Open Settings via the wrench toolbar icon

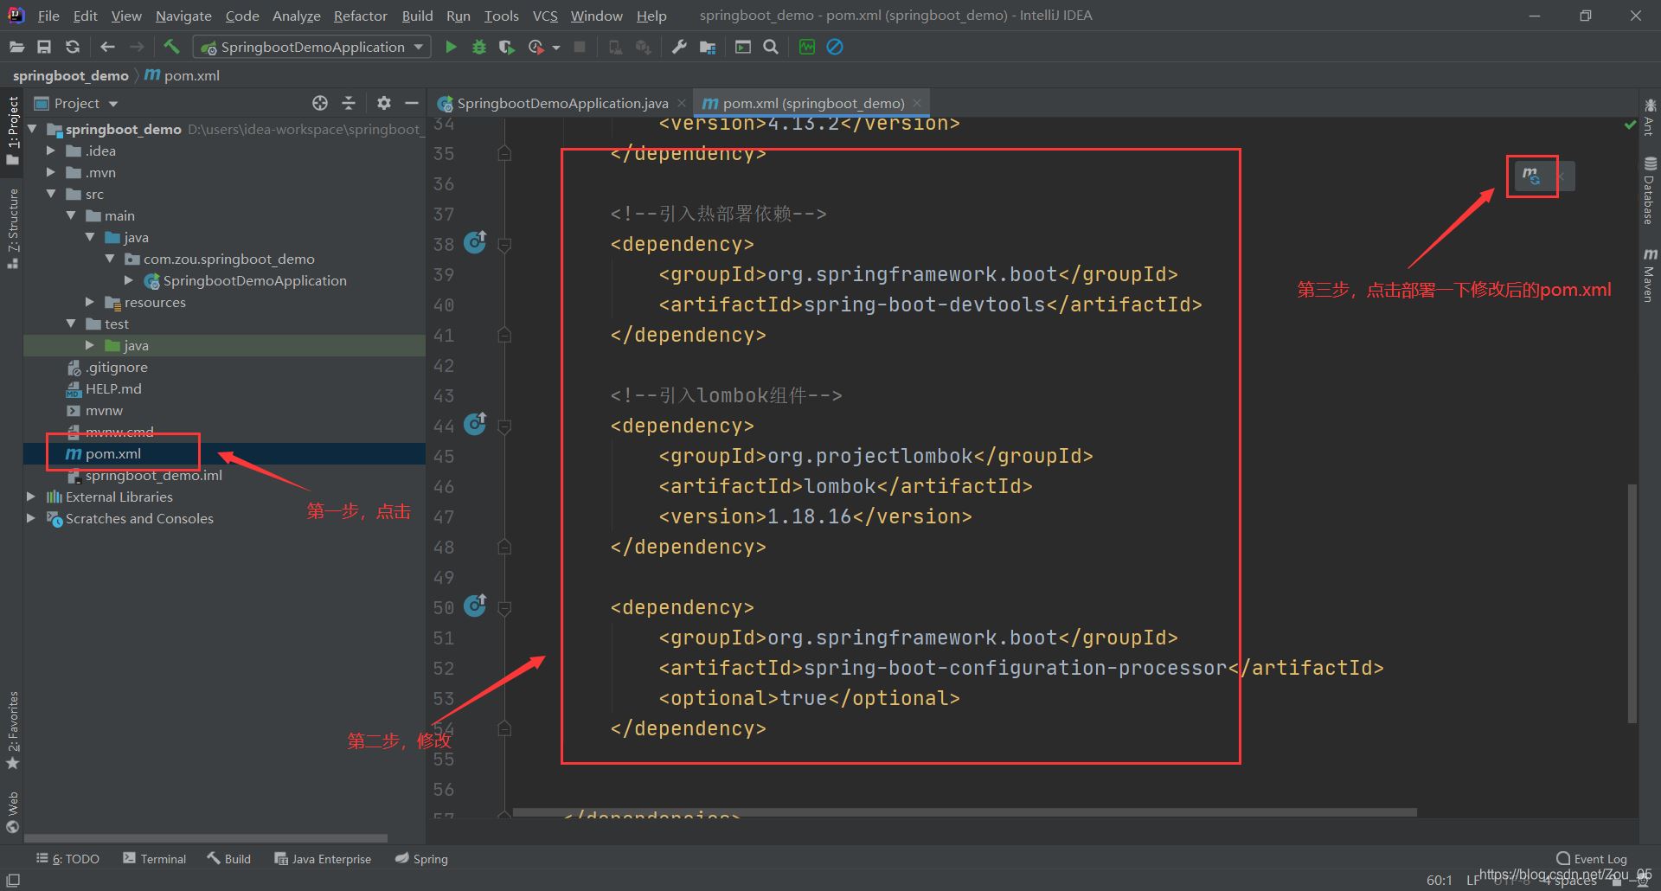679,47
